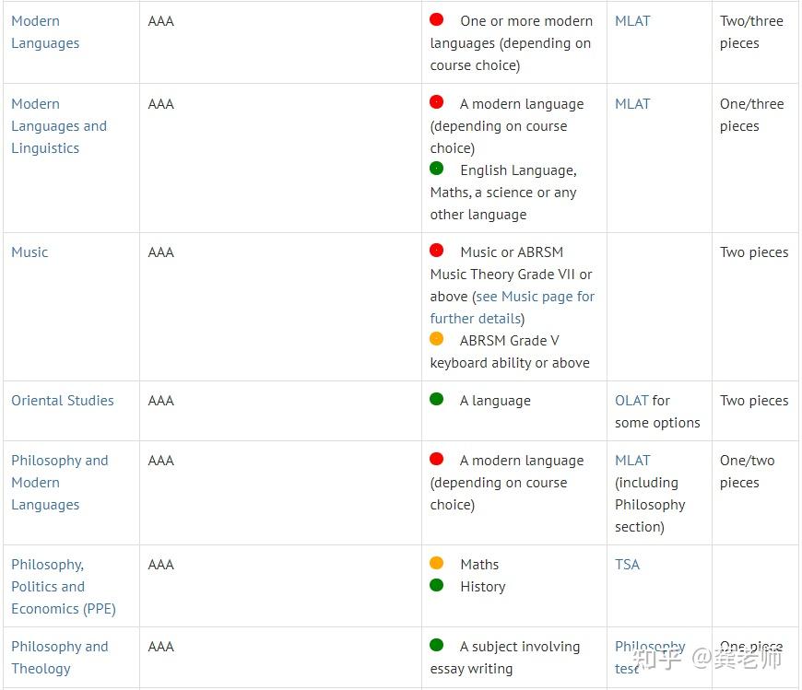Click orange dot beside 'Maths'

[x=437, y=563]
